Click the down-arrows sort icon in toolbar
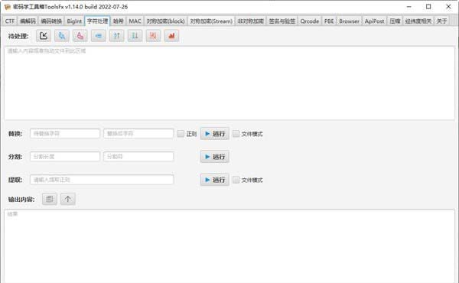Image resolution: width=459 pixels, height=283 pixels. pyautogui.click(x=135, y=36)
